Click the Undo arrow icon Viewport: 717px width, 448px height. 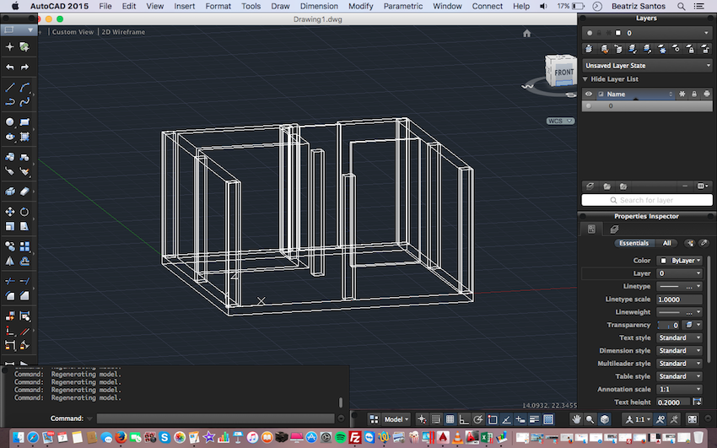[9, 67]
